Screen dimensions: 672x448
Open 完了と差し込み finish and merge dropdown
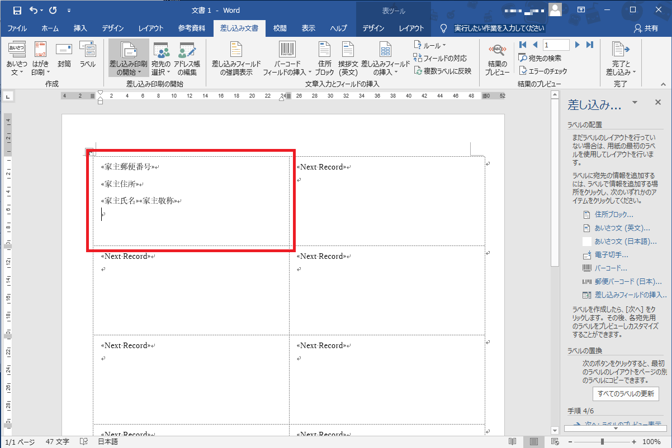tap(620, 59)
